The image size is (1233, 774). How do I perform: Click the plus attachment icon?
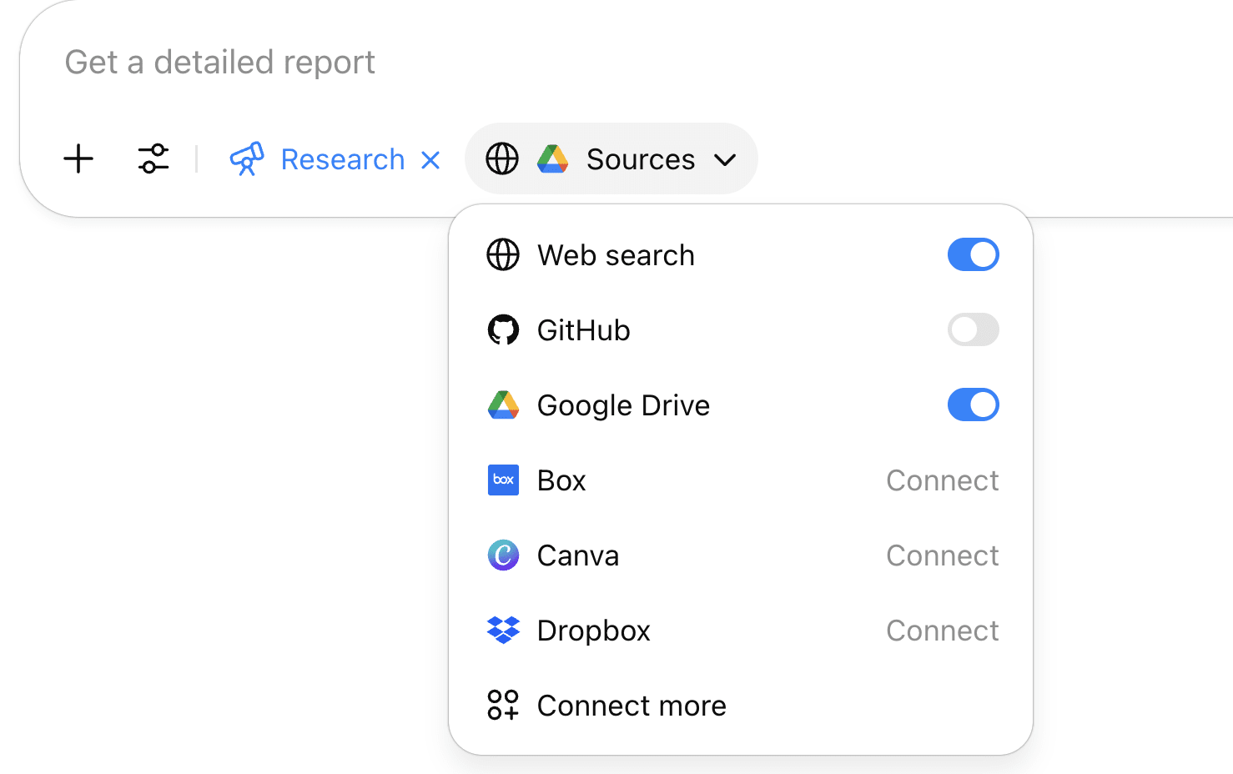[78, 158]
